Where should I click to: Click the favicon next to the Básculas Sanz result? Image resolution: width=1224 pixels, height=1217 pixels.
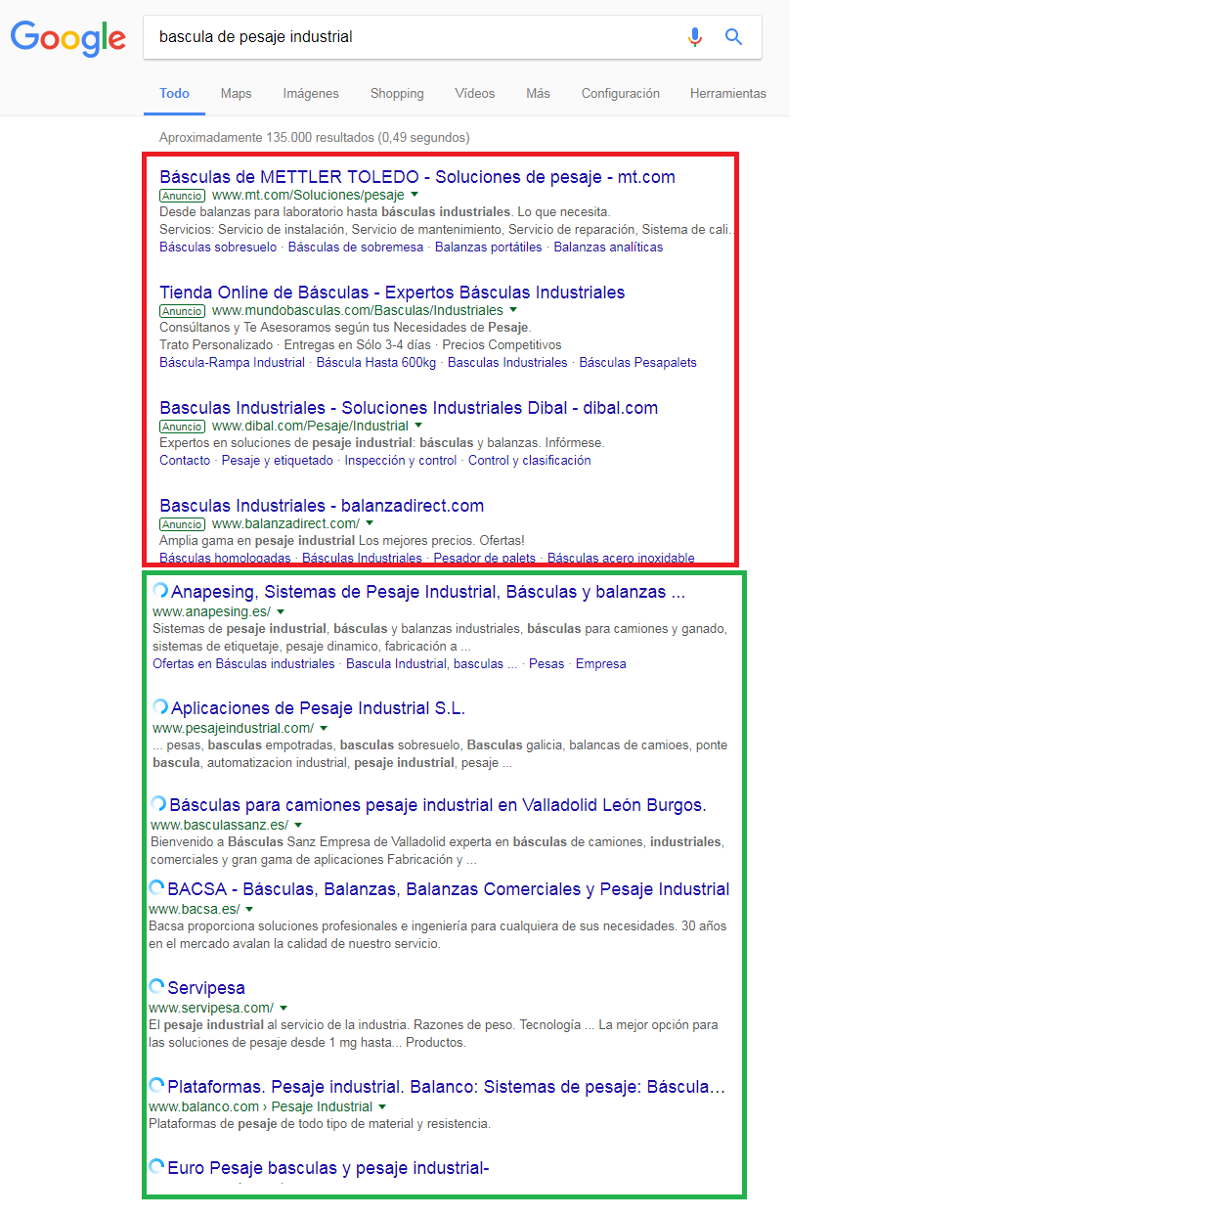pos(157,803)
